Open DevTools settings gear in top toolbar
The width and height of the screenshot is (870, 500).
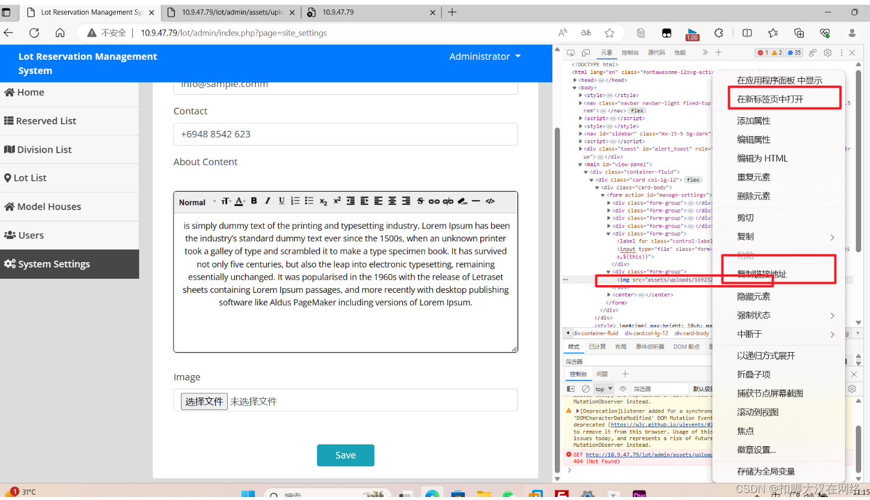click(x=827, y=53)
